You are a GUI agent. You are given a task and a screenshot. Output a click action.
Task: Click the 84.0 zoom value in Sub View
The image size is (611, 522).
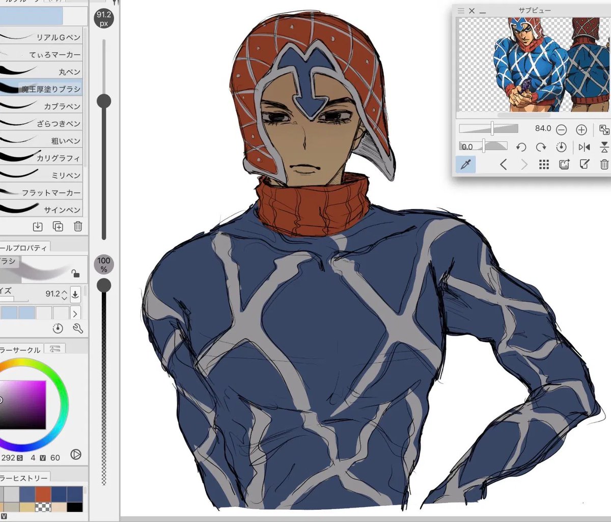point(543,129)
